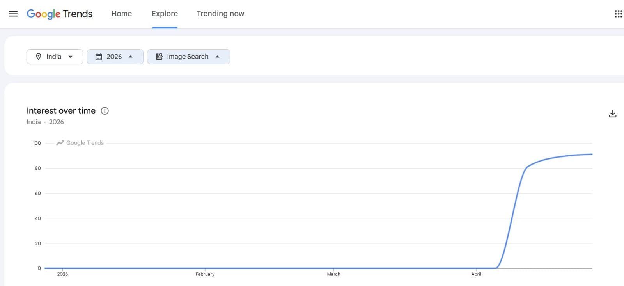Click the "India · 2026" chart subtitle

tap(45, 122)
